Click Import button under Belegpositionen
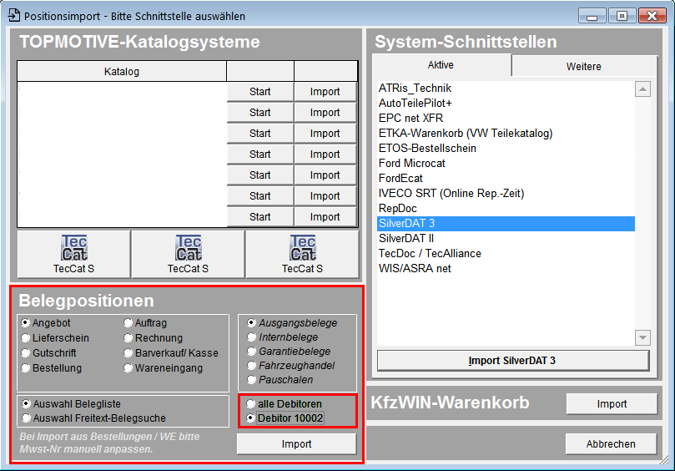 coord(296,443)
